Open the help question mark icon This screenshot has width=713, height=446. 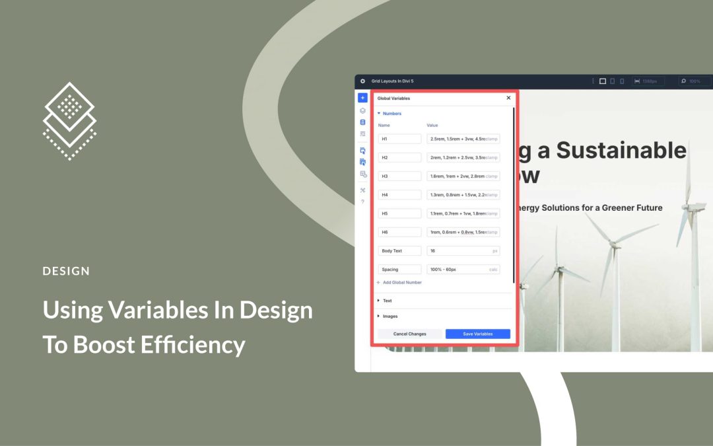pos(362,202)
